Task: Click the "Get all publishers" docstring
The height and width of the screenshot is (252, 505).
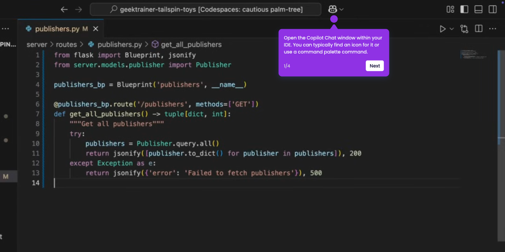Action: 117,124
